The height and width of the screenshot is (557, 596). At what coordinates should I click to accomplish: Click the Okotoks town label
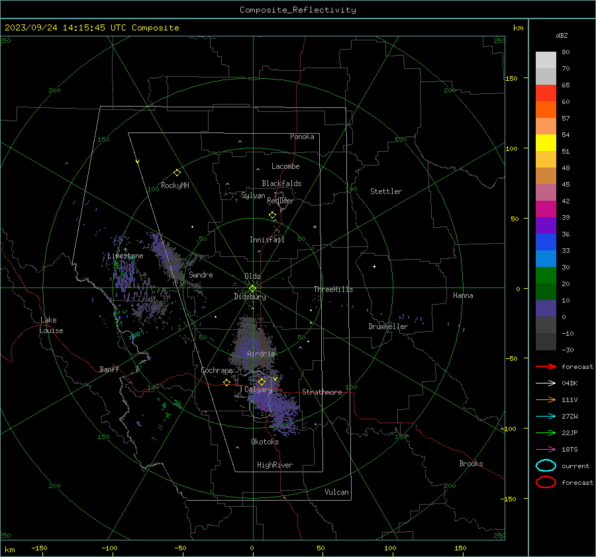pyautogui.click(x=265, y=442)
